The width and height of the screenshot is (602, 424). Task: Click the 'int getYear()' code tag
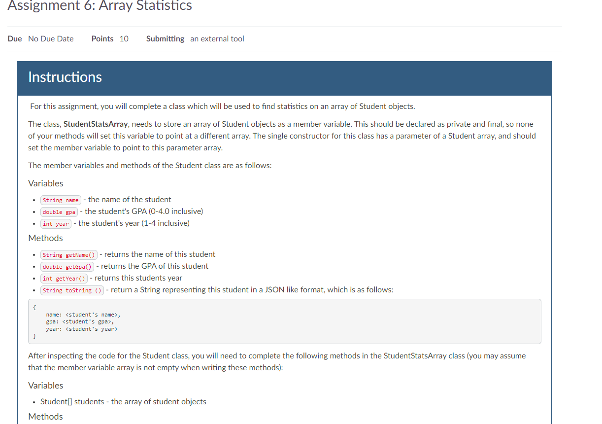[64, 279]
